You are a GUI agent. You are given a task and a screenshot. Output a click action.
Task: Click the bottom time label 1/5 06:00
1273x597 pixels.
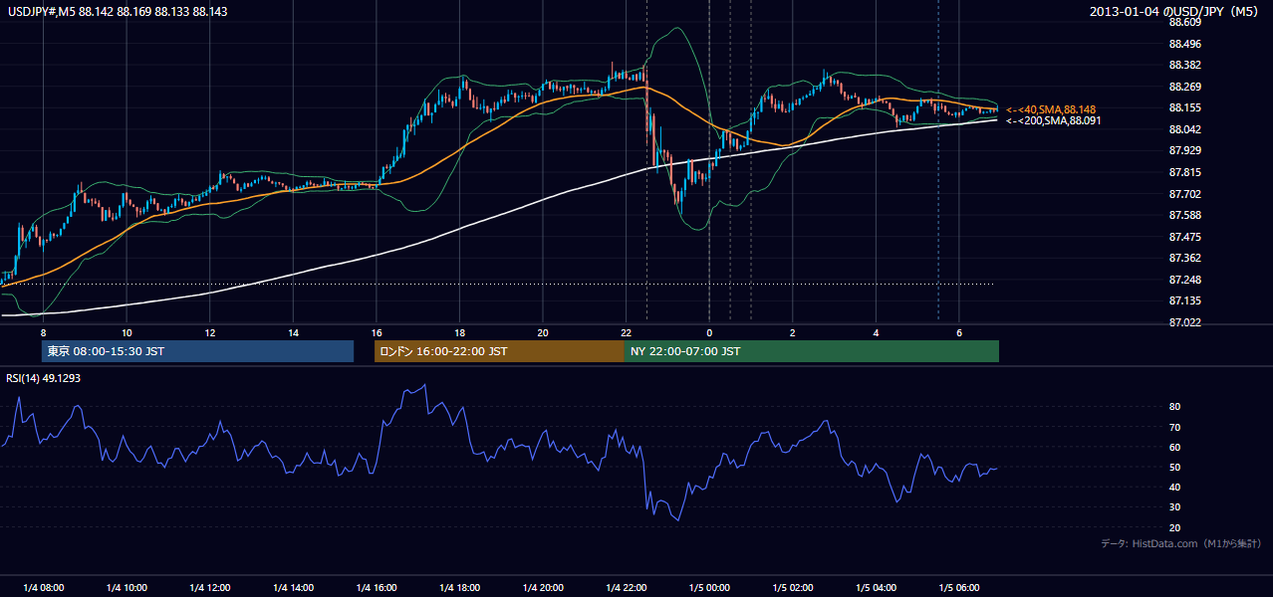pyautogui.click(x=959, y=587)
